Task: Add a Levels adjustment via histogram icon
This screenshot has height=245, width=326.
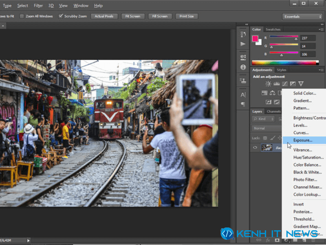Action: tap(277, 84)
